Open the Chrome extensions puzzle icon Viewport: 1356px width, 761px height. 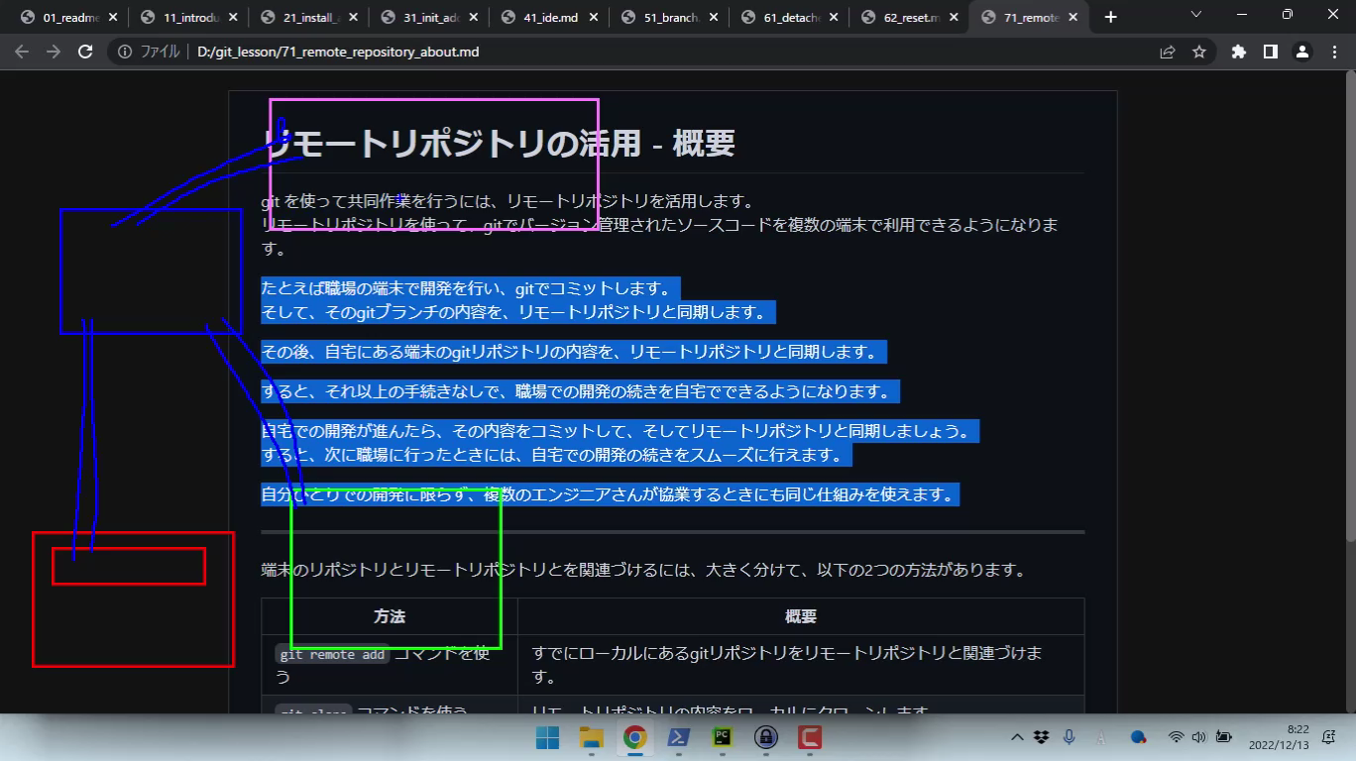1238,52
